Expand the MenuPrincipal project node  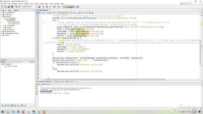1,14
